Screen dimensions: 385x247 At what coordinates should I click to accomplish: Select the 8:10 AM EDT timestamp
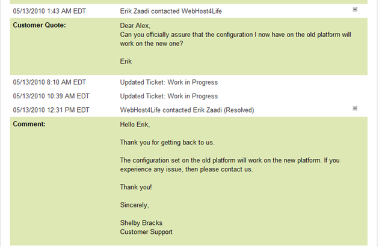pyautogui.click(x=49, y=82)
